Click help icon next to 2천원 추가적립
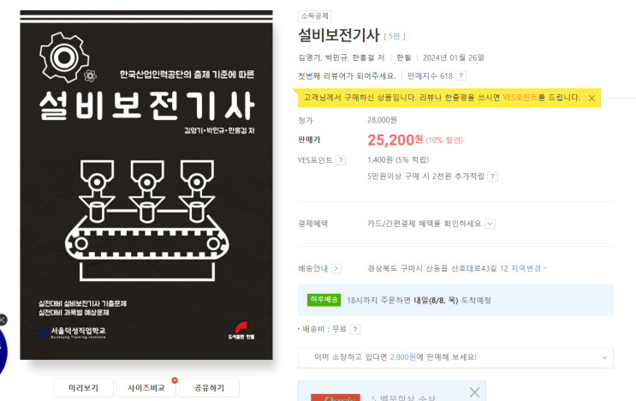This screenshot has width=636, height=401. [492, 177]
